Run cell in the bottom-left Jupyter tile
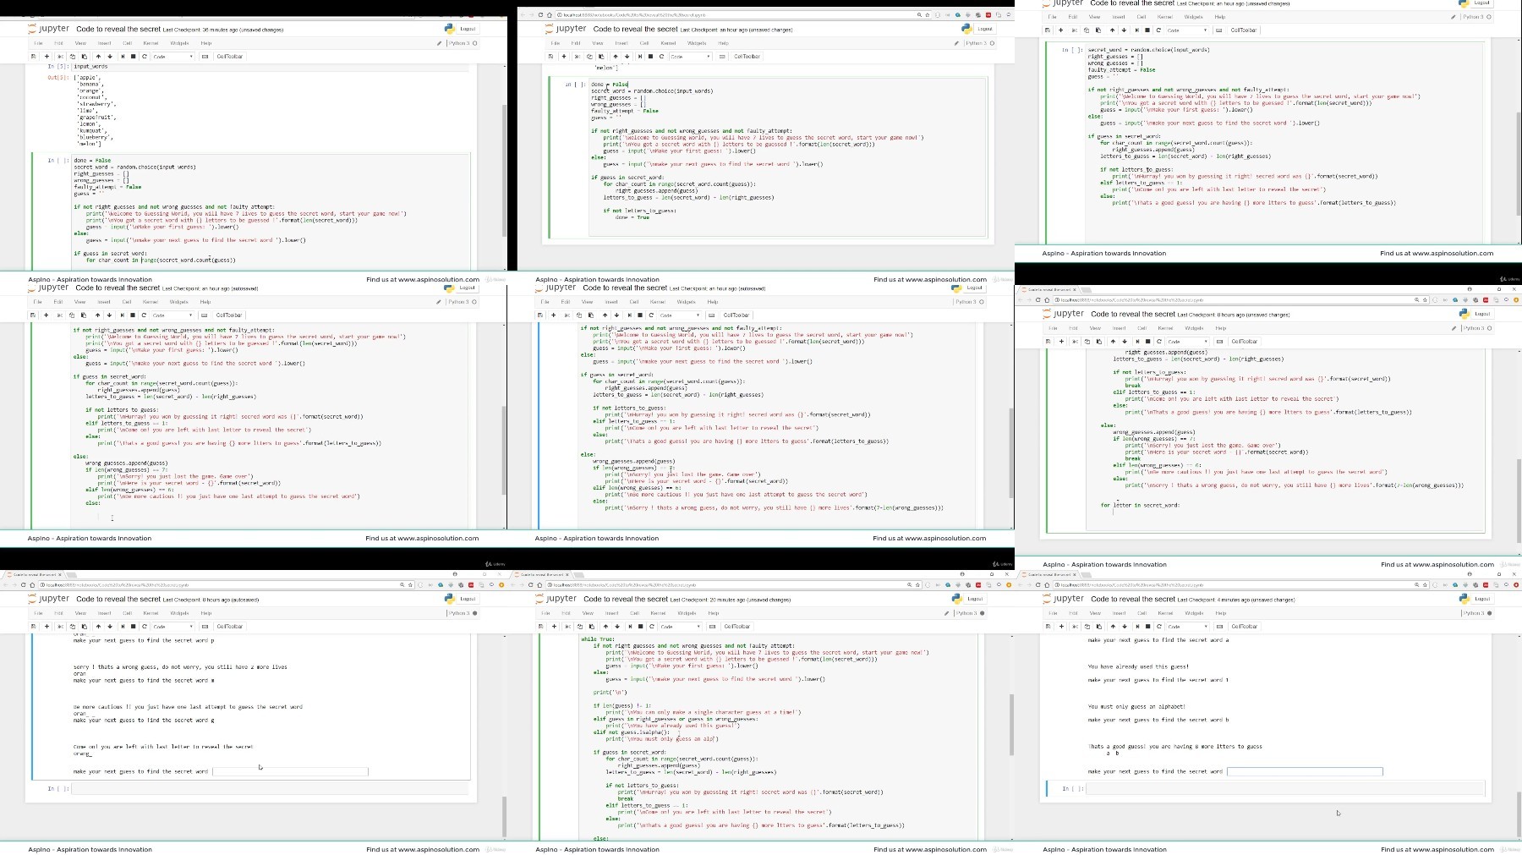 [123, 627]
